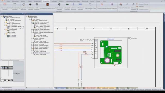
Task: Click the Bauteile panel horizontal scrollbar
Action: coord(39,88)
